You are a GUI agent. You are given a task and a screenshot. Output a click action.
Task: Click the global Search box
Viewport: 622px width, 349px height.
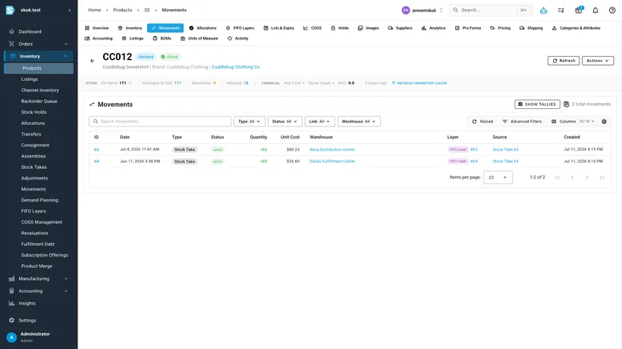click(x=491, y=11)
